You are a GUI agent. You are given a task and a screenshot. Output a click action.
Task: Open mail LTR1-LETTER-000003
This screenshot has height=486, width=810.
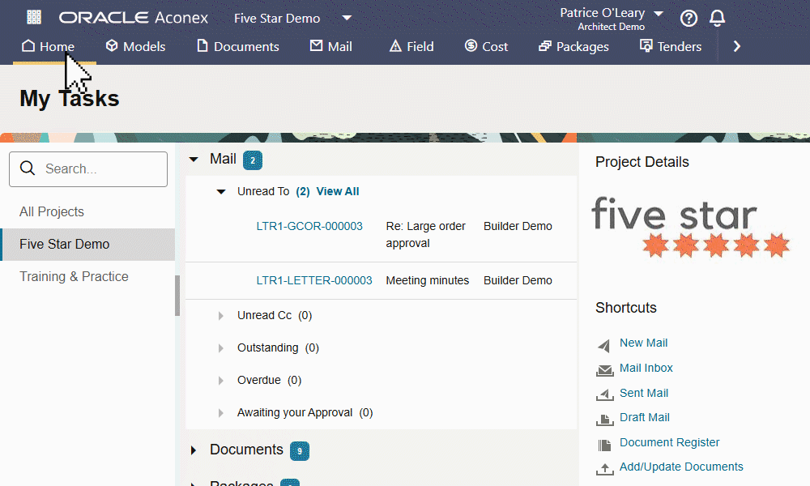pyautogui.click(x=314, y=280)
